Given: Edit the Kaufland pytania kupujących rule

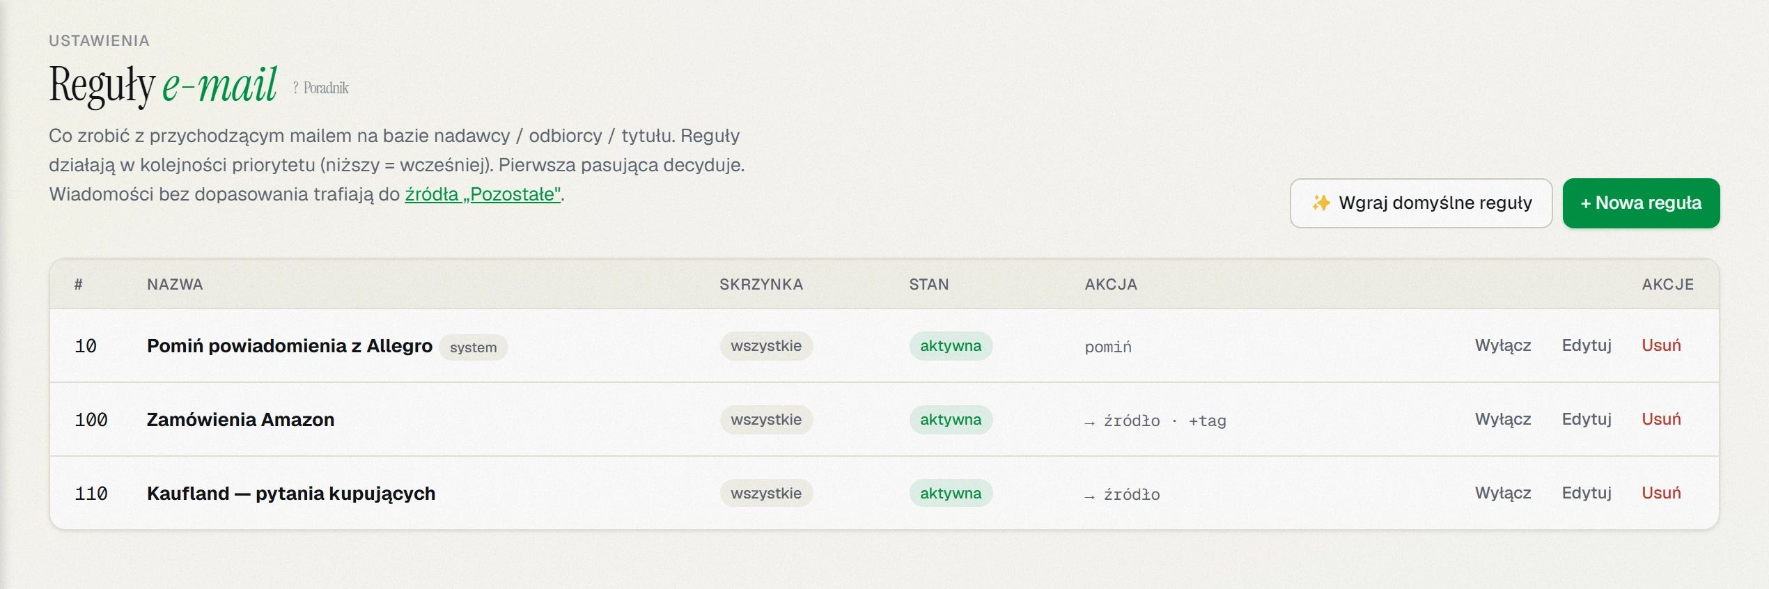Looking at the screenshot, I should click(1587, 493).
